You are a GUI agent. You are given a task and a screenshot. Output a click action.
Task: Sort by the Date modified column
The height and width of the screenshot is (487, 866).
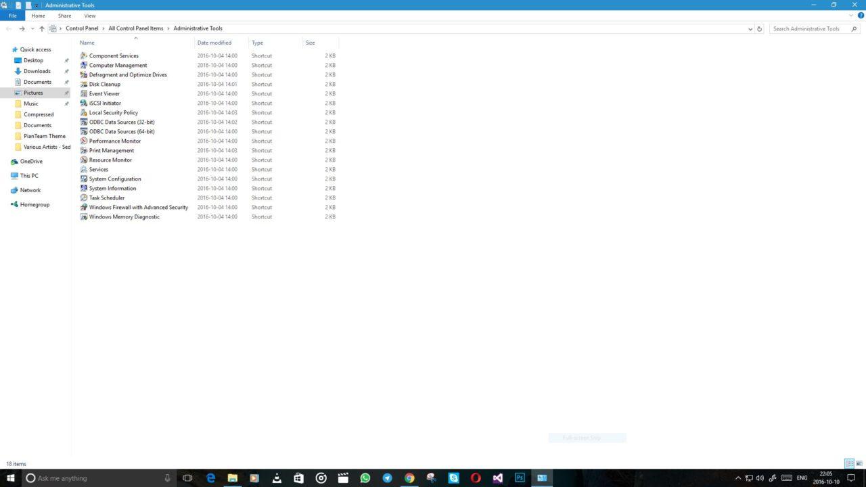(222, 43)
